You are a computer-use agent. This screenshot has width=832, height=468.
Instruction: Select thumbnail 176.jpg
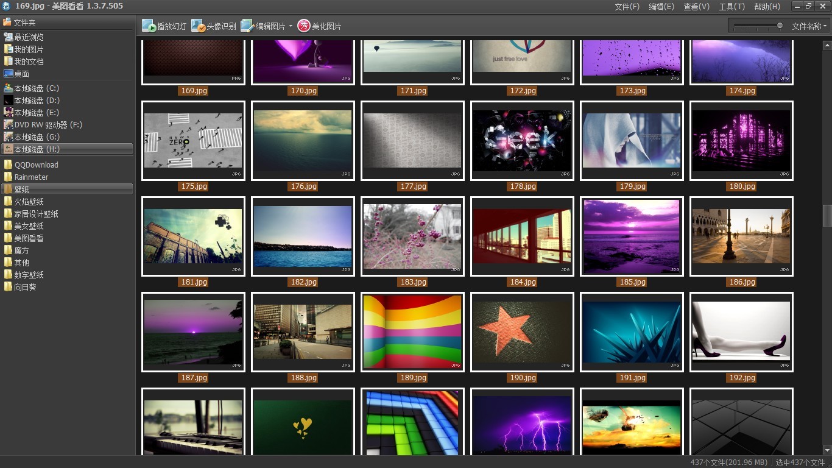point(303,141)
